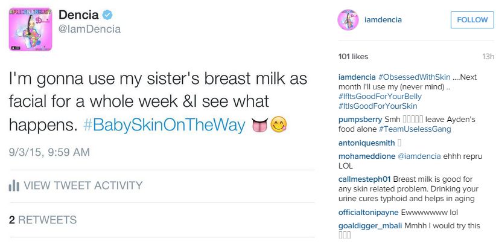Click Dencia's tweet profile picture

tap(30, 28)
